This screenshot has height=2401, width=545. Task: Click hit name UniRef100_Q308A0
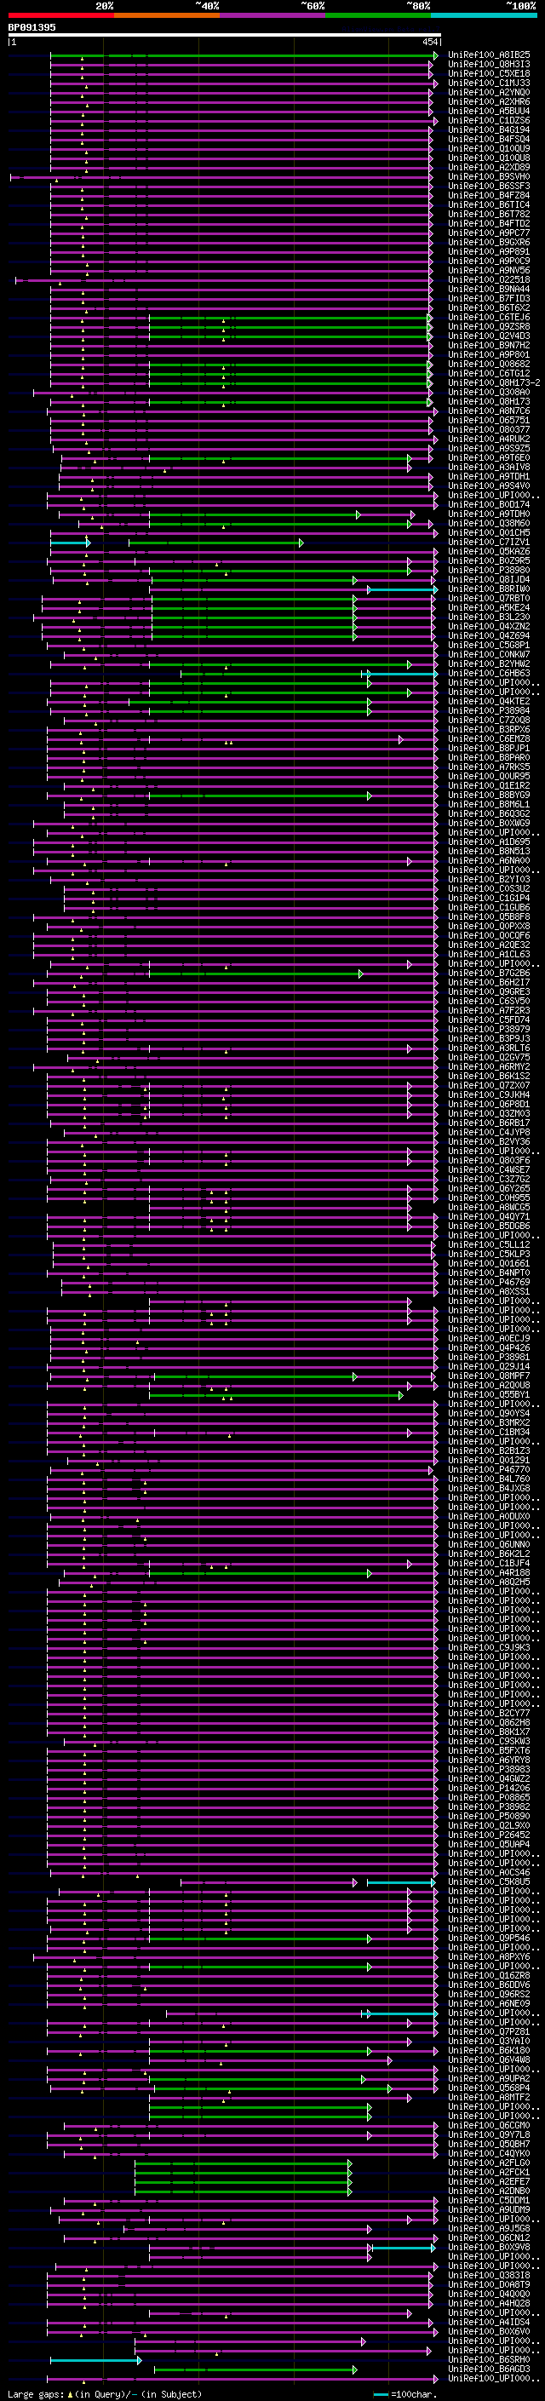[489, 393]
